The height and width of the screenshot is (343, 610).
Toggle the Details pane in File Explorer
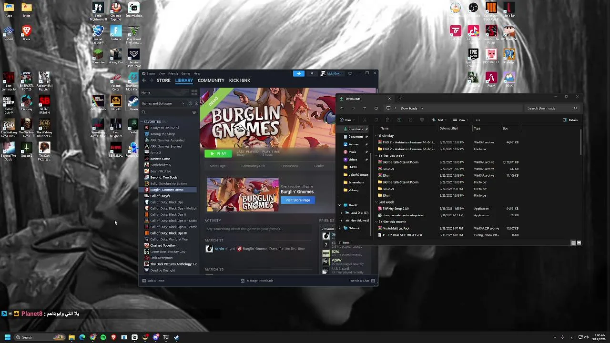click(x=570, y=120)
